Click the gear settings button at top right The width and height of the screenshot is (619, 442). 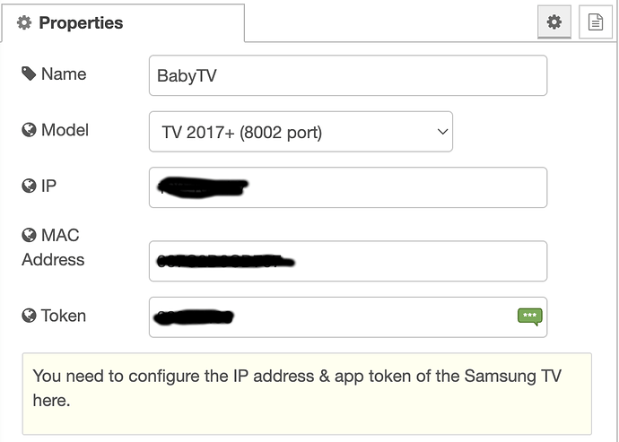click(554, 23)
